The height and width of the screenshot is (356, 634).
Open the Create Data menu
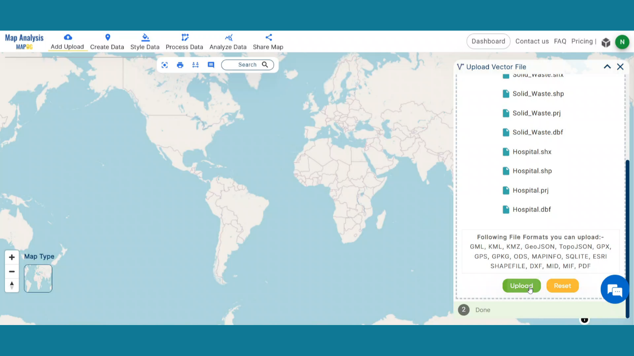107,42
